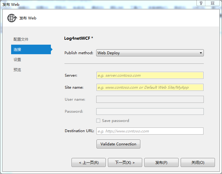Open the Publish method dropdown arrow
This screenshot has width=222, height=174.
coord(201,53)
